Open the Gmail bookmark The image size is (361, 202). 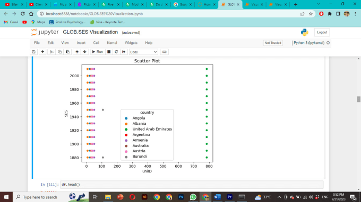point(11,22)
